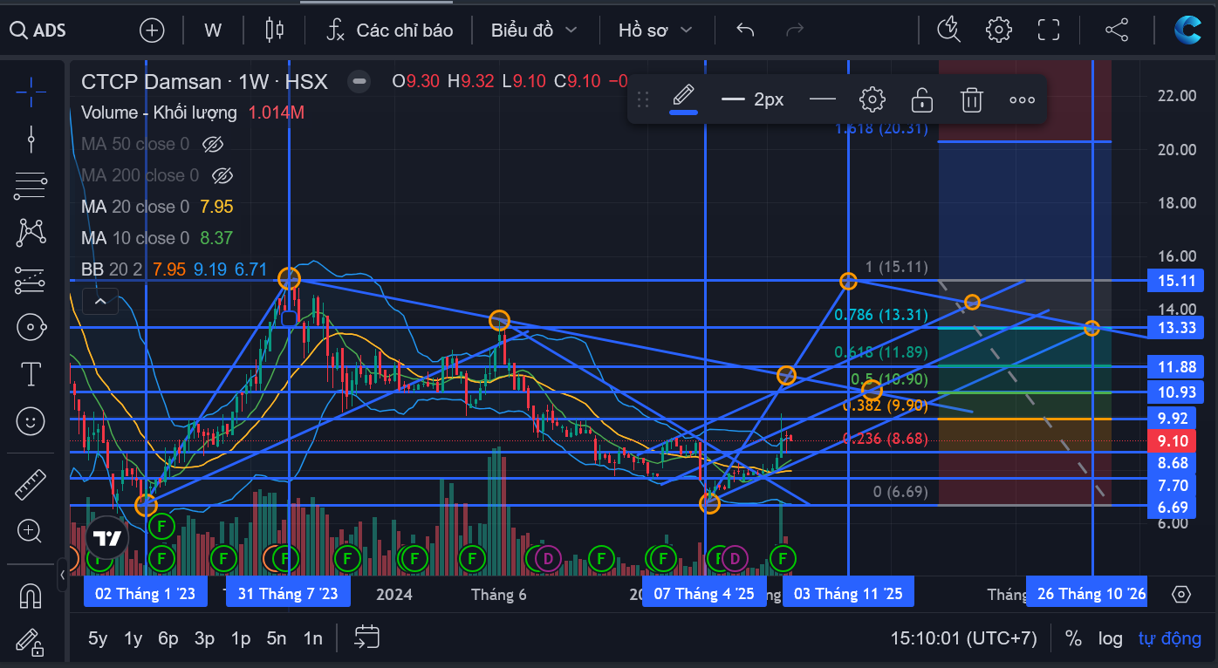Collapse the indicator legend
This screenshot has width=1218, height=668.
click(100, 302)
